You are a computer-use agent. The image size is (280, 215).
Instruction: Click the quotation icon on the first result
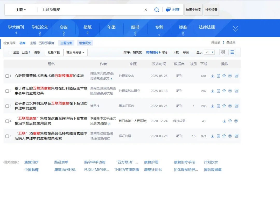[x=230, y=76]
